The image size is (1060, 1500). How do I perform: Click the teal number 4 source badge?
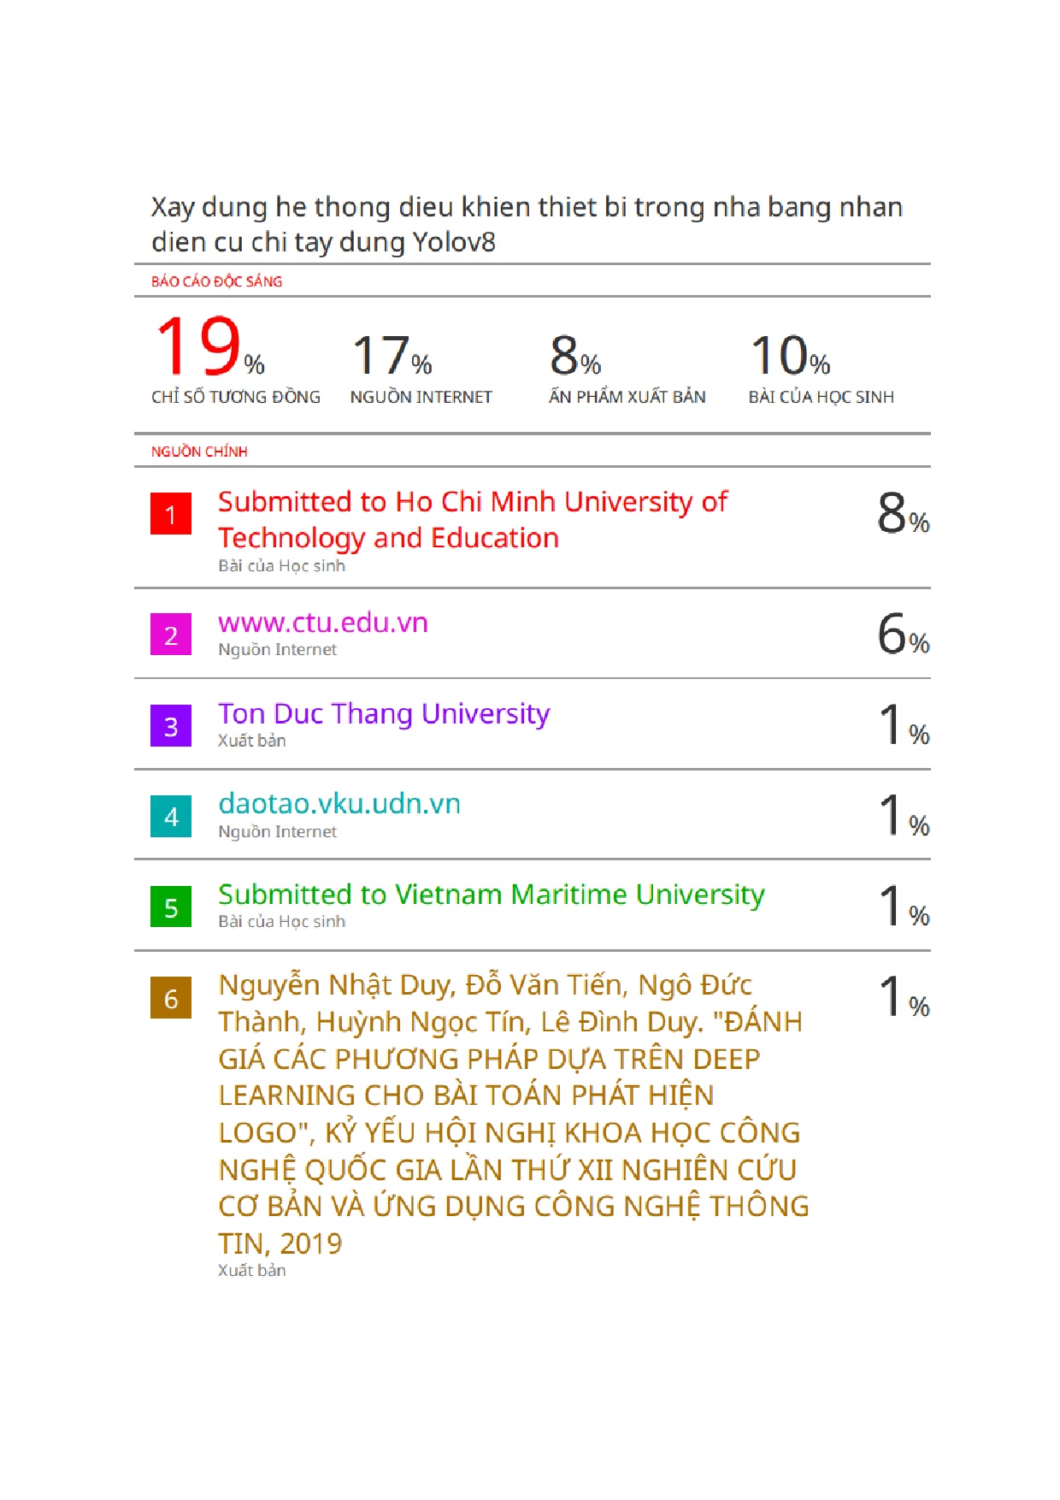[x=171, y=817]
